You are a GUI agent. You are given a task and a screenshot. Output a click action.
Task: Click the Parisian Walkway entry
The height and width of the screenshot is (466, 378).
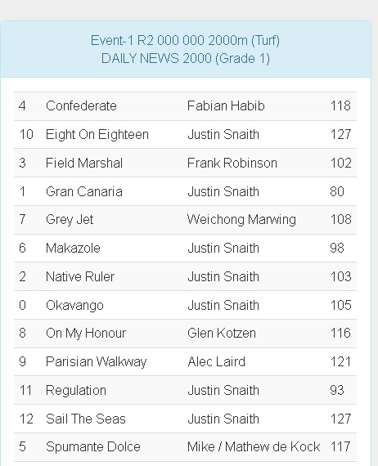[96, 362]
